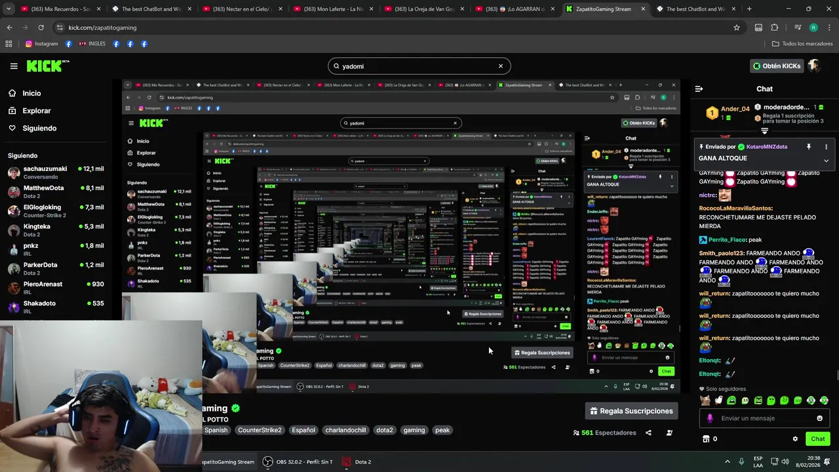The height and width of the screenshot is (472, 839).
Task: Open a new browser tab
Action: coord(749,9)
